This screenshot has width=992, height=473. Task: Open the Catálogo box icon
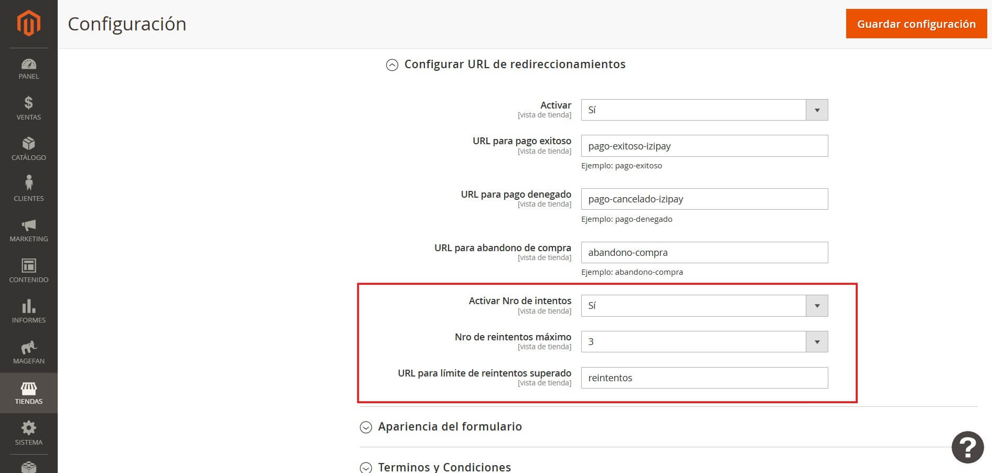tap(28, 144)
